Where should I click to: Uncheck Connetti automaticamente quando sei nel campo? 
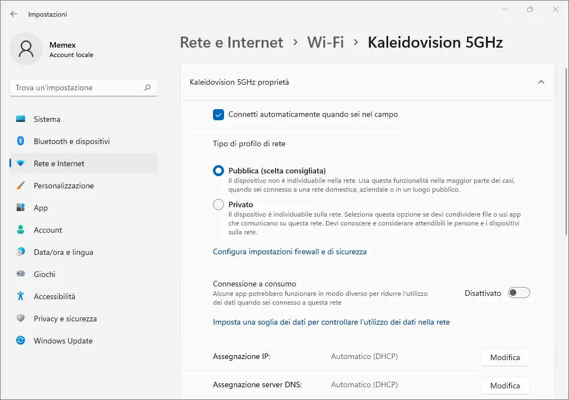[219, 115]
